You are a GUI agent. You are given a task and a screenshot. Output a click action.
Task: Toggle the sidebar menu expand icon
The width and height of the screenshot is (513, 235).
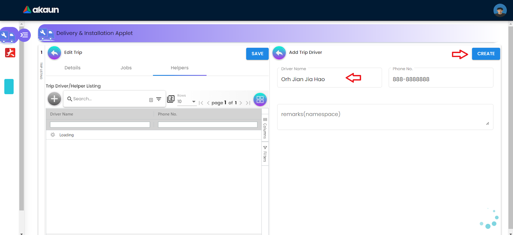[x=24, y=35]
